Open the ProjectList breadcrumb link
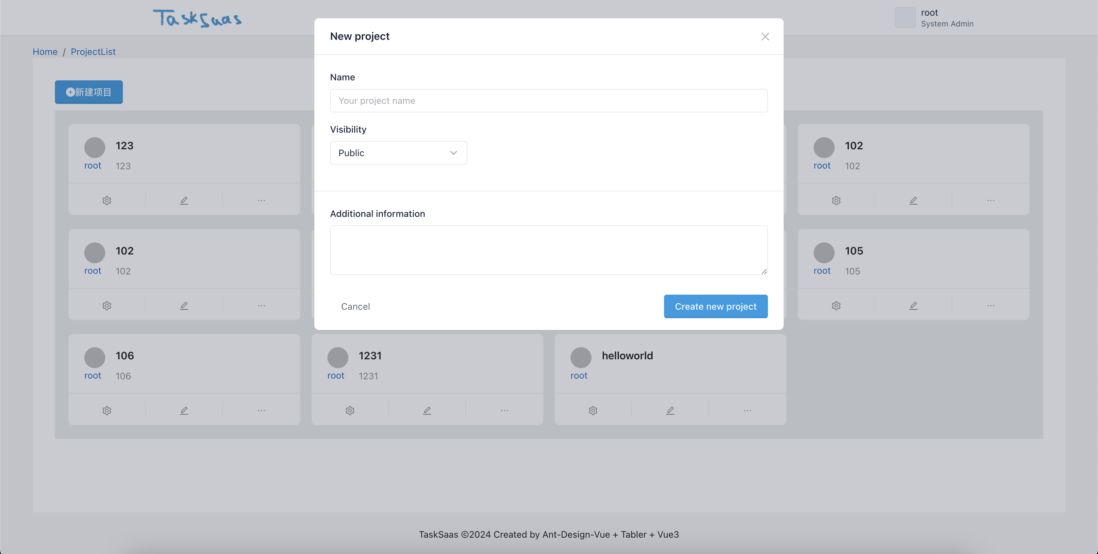 93,52
